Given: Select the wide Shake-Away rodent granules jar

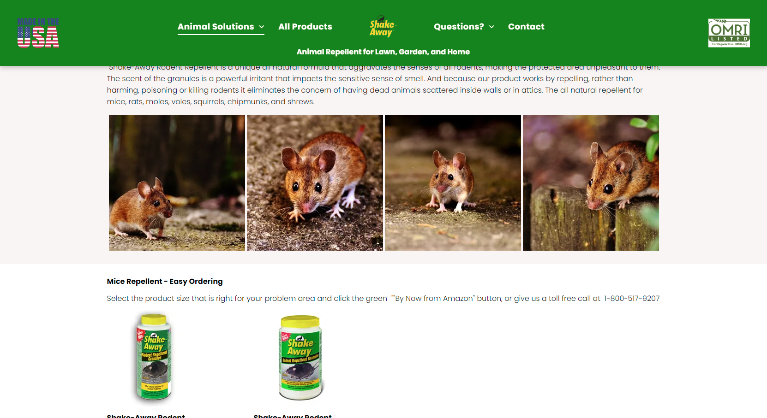Looking at the screenshot, I should [x=300, y=358].
